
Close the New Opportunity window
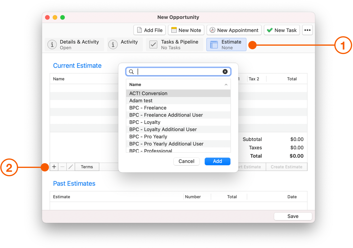click(47, 17)
